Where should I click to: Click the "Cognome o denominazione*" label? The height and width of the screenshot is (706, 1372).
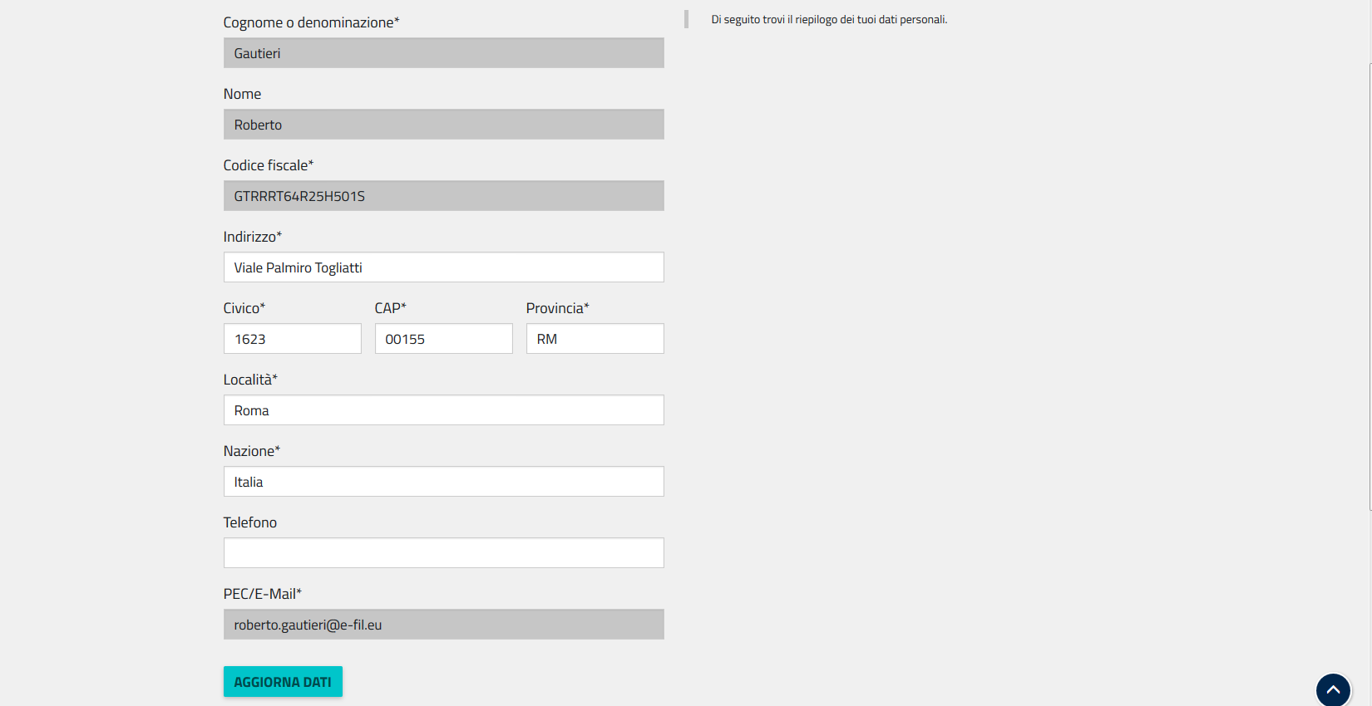[311, 22]
